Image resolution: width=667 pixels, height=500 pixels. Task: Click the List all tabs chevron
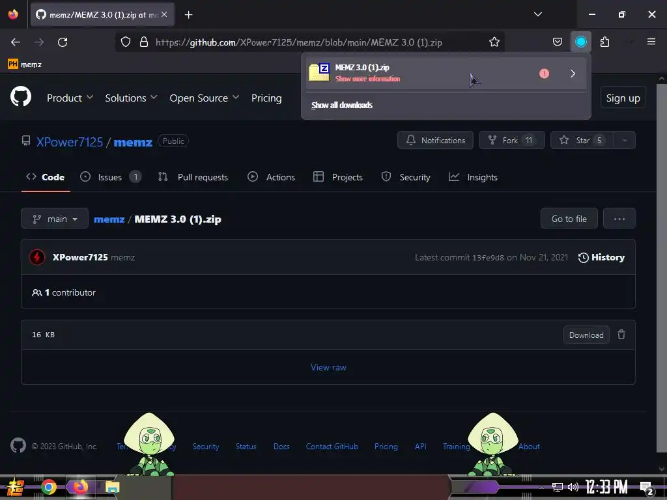click(537, 14)
